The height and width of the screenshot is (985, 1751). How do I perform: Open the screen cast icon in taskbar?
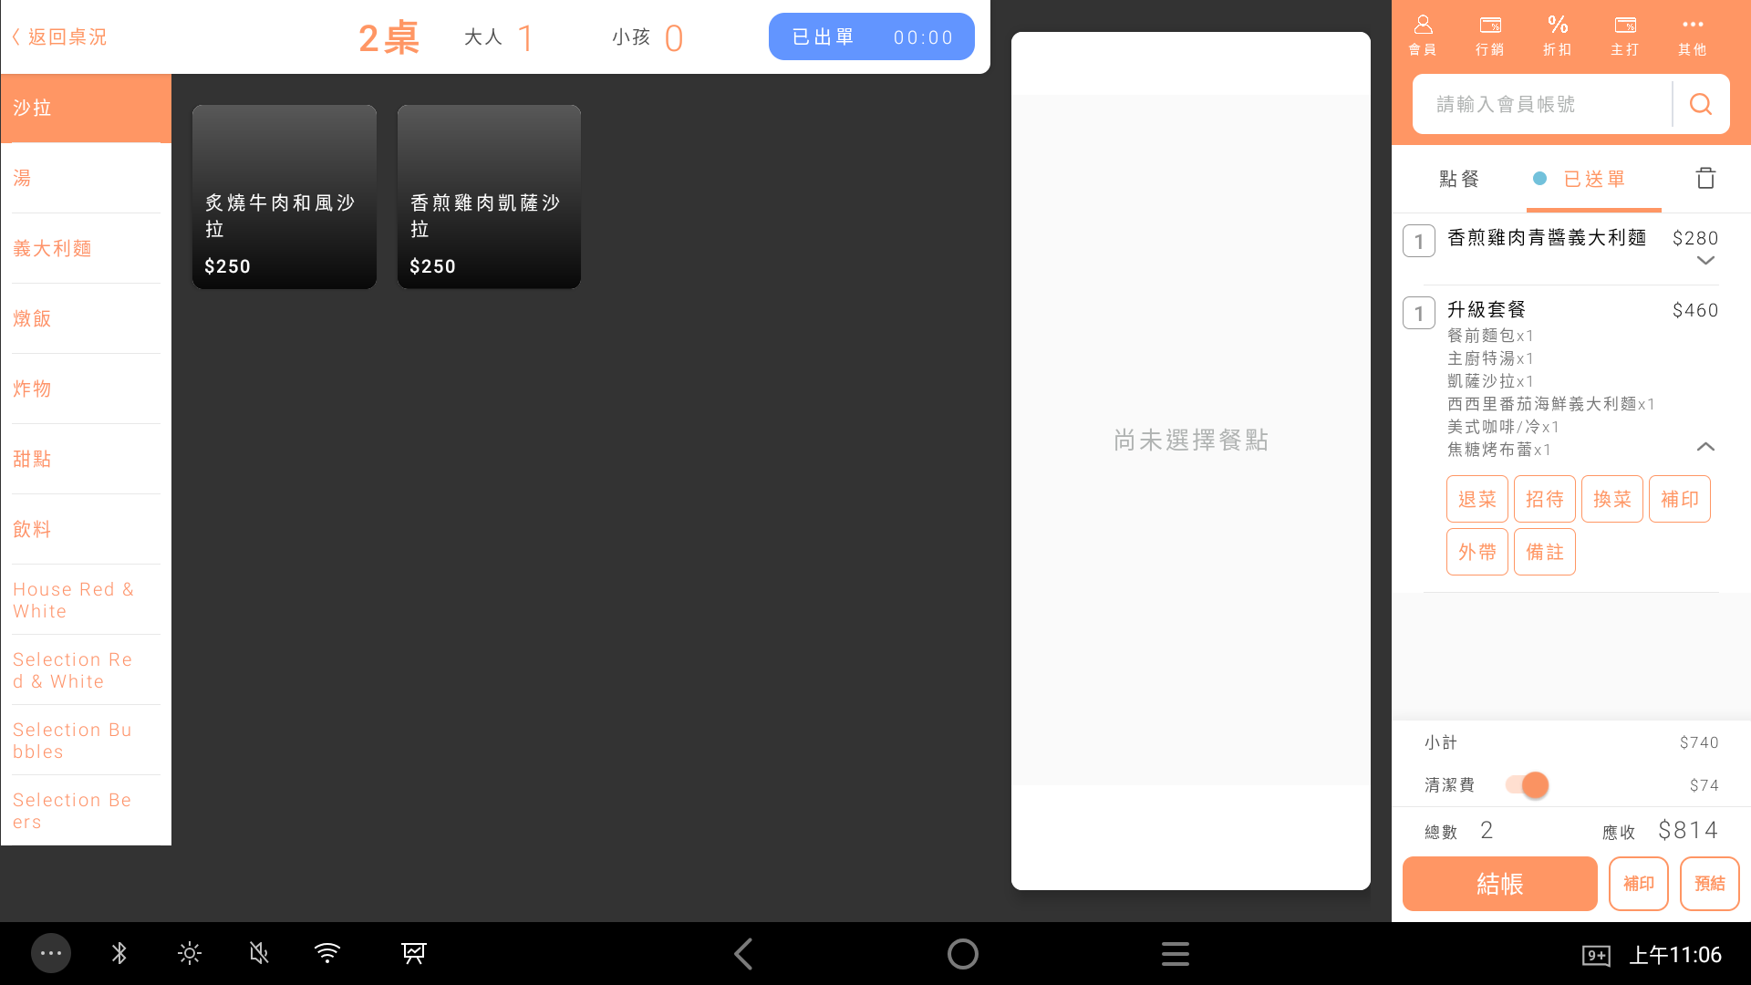414,954
